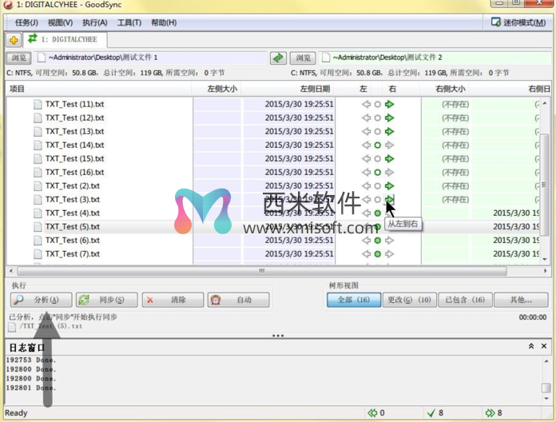This screenshot has width=556, height=422.
Task: Open the 迷你模式 (Mini mode) button
Action: [518, 22]
